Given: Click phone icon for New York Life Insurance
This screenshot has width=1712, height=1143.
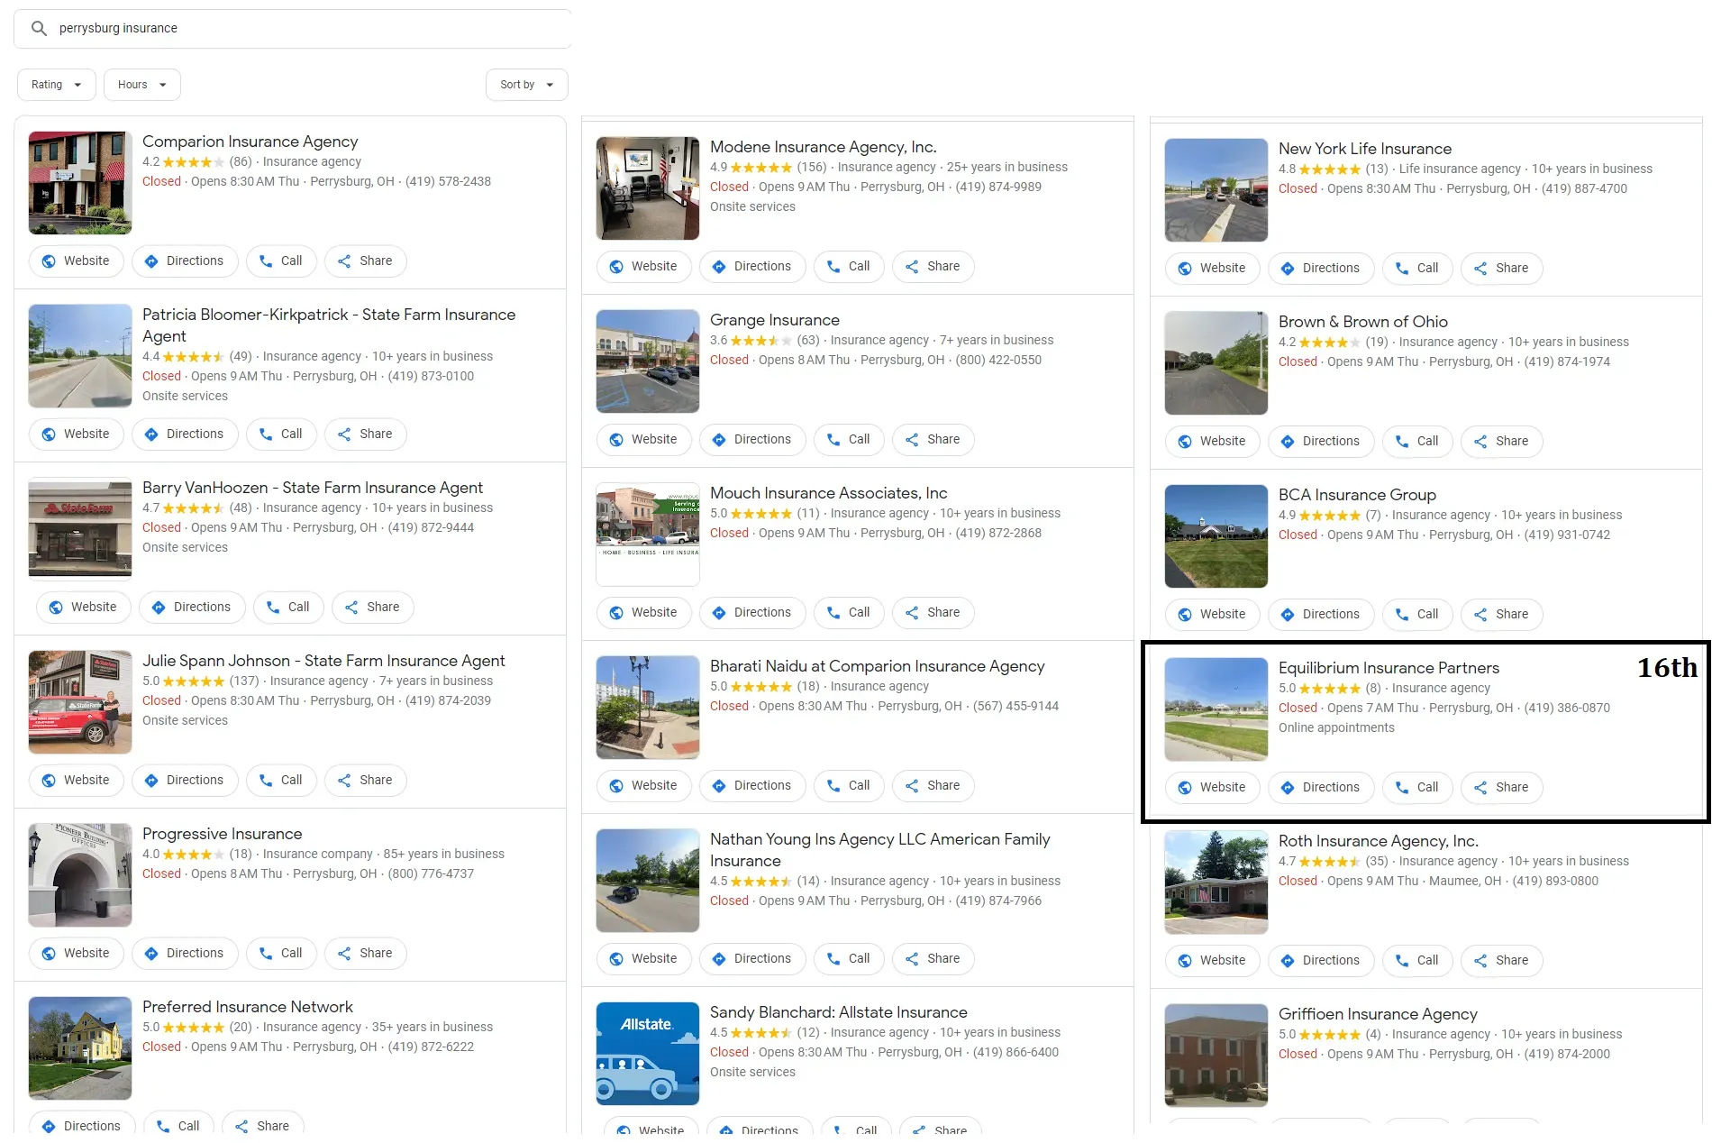Looking at the screenshot, I should coord(1402,269).
